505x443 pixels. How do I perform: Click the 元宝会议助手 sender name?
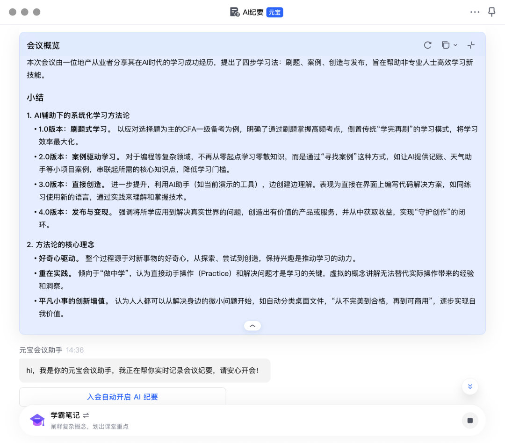[41, 350]
